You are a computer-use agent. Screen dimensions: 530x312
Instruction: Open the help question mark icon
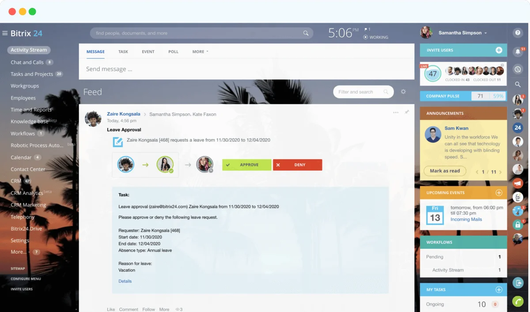pos(518,33)
